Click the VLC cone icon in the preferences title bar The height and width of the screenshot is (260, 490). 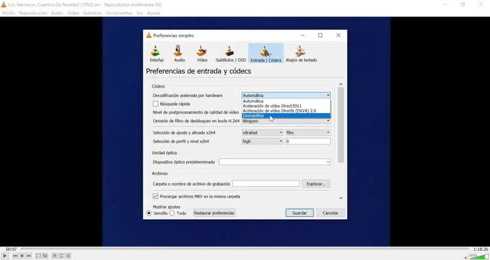(149, 35)
